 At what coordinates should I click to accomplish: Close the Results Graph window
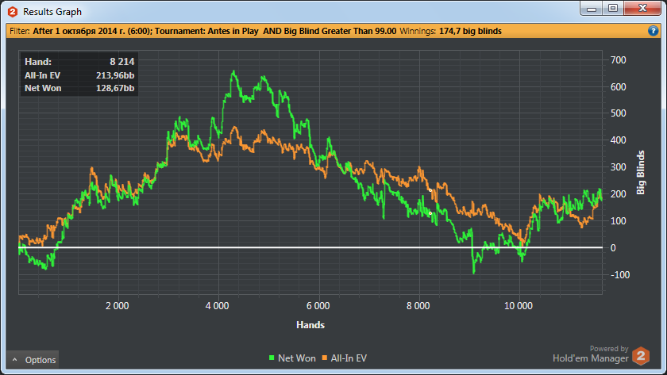click(x=641, y=9)
